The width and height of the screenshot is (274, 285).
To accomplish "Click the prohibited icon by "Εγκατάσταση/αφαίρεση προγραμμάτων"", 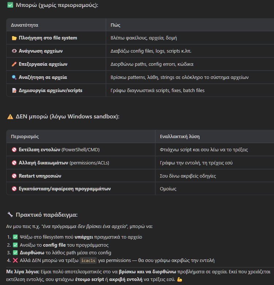I will click(x=14, y=189).
